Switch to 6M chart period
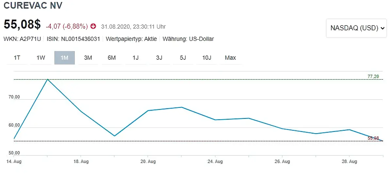392x174 pixels. 112,58
